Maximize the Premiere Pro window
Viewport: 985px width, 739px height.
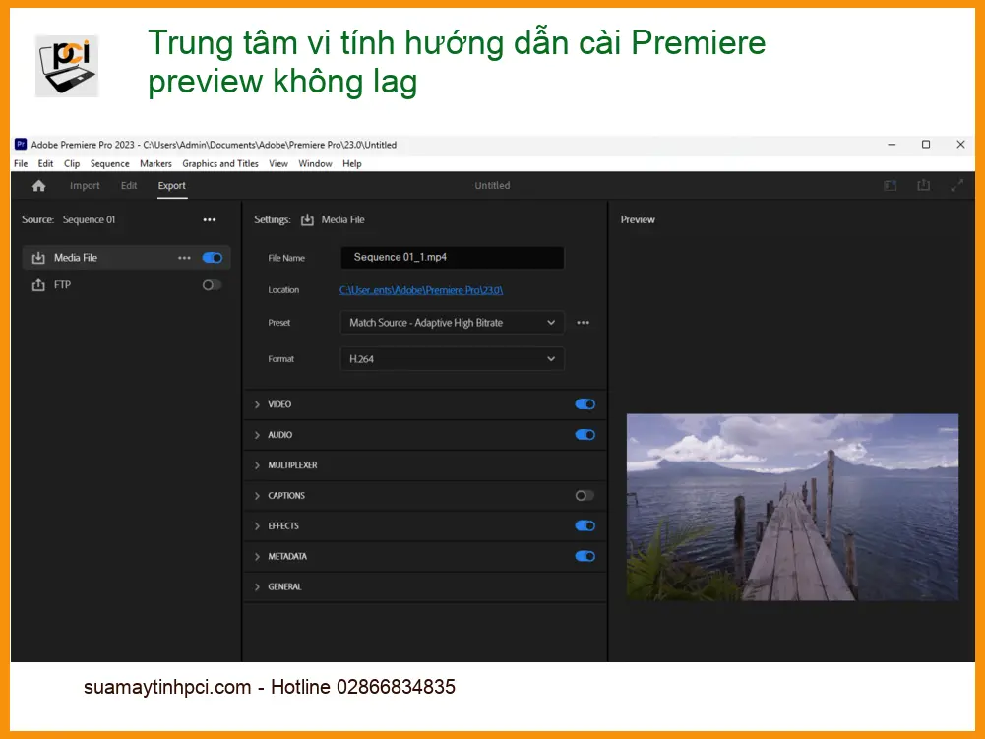926,144
